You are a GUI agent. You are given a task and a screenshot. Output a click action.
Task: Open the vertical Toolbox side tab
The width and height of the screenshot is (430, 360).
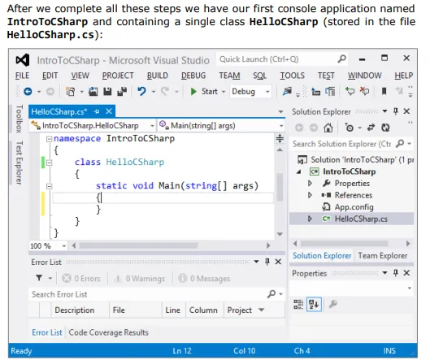tap(19, 119)
